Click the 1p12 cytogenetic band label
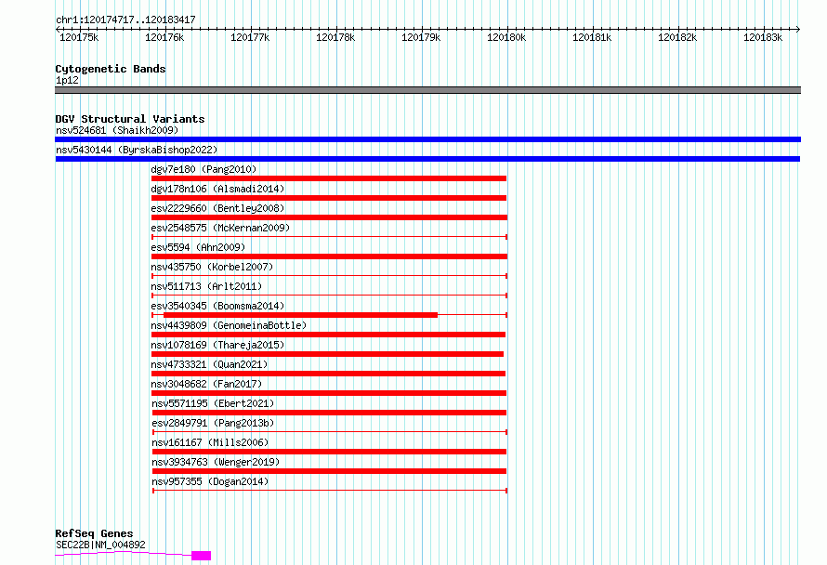827x565 pixels. (x=67, y=80)
